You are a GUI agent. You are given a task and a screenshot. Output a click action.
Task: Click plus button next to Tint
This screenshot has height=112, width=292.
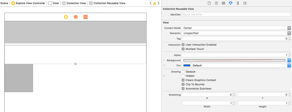pyautogui.click(x=164, y=65)
